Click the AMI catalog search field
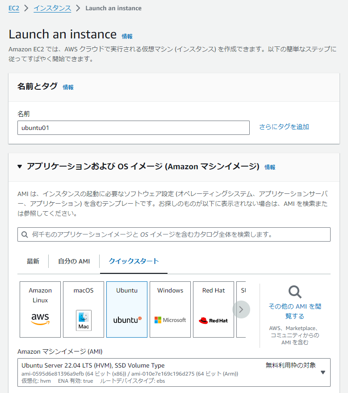The image size is (348, 393). [x=174, y=234]
